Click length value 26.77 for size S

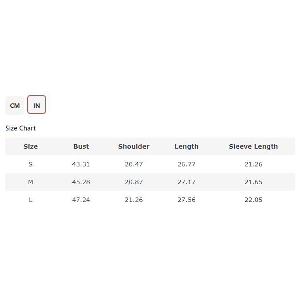pyautogui.click(x=186, y=164)
